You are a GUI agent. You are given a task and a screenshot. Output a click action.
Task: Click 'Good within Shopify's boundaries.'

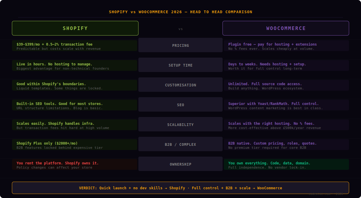pos(51,84)
